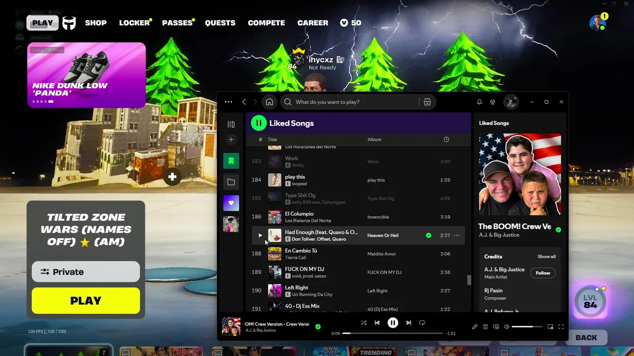Screen dimensions: 634x356
Task: Open the Friend Activity icon
Action: coord(493,102)
